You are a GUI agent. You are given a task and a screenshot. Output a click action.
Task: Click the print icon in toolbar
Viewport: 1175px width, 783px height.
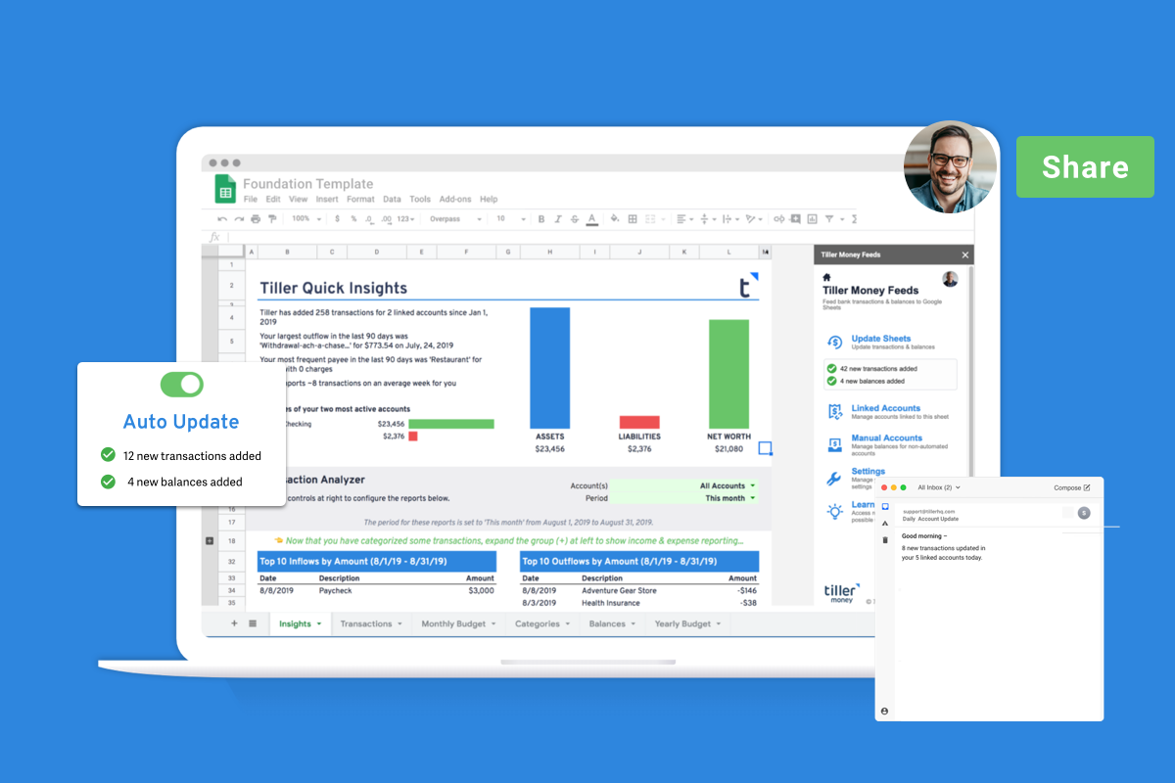256,219
